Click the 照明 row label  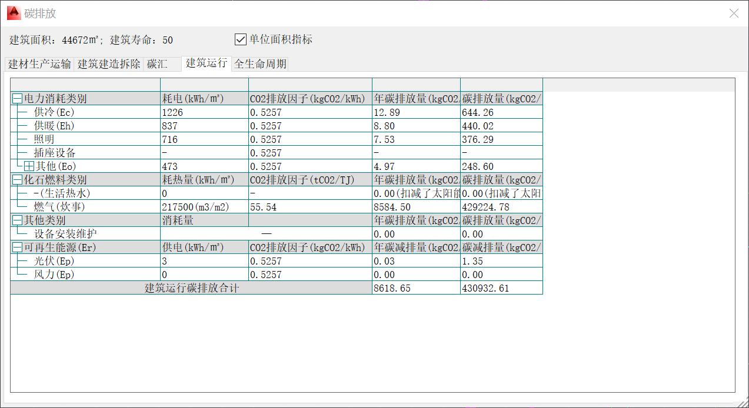44,139
